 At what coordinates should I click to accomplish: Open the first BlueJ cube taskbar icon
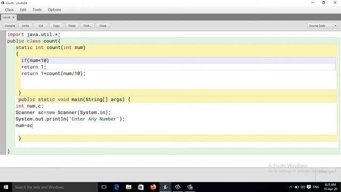pyautogui.click(x=177, y=187)
